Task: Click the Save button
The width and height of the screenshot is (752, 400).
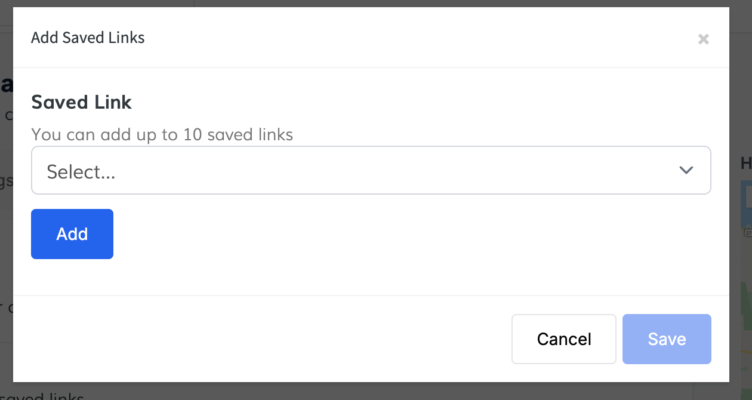Action: (667, 339)
